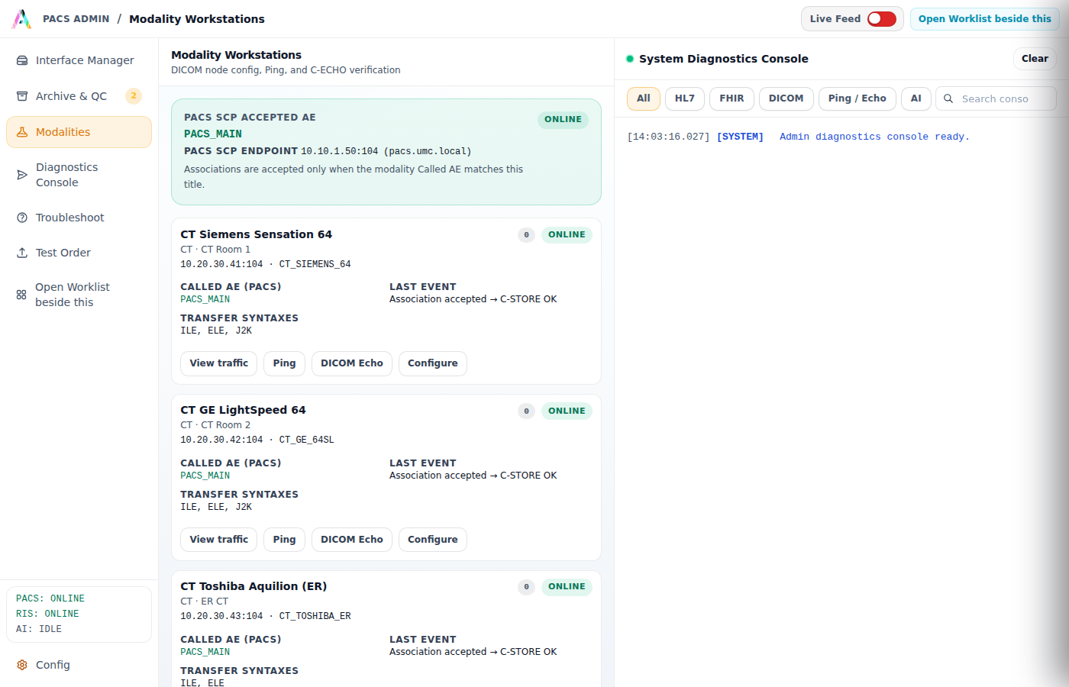This screenshot has width=1069, height=687.
Task: Click the CT Toshiba Aquilion (ER) title
Action: (x=254, y=586)
